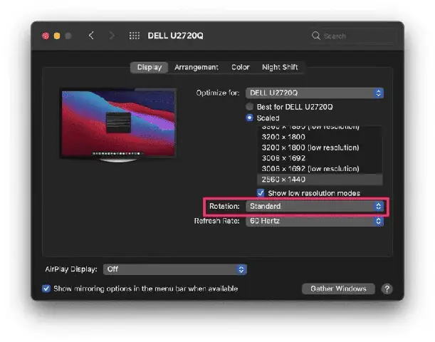
Task: Show all preferences grid icon
Action: point(135,36)
